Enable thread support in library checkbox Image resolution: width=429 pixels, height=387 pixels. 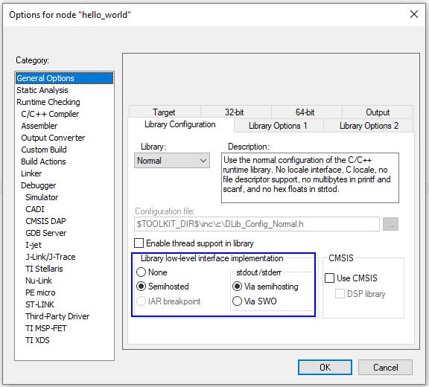point(139,243)
